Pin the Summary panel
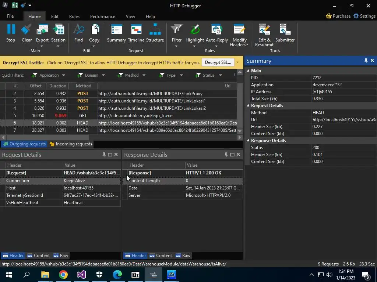 pyautogui.click(x=366, y=61)
